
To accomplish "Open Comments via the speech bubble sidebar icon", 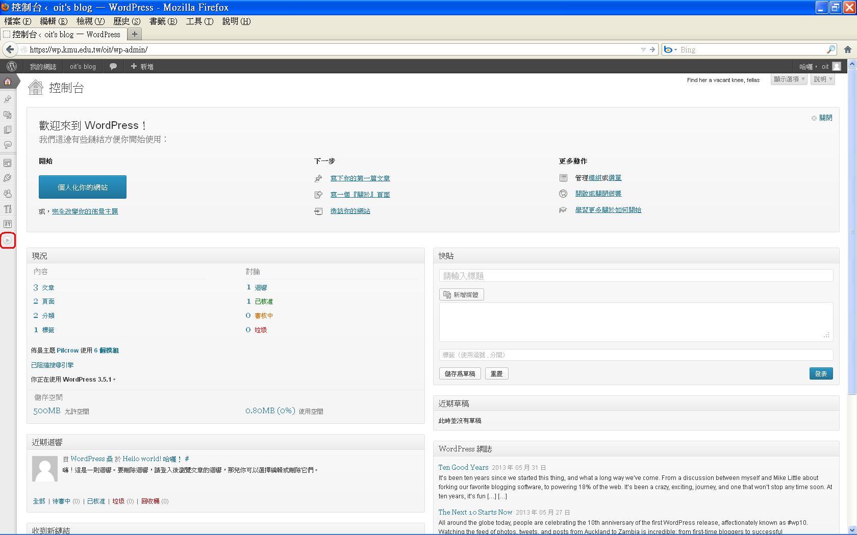I will click(x=8, y=145).
